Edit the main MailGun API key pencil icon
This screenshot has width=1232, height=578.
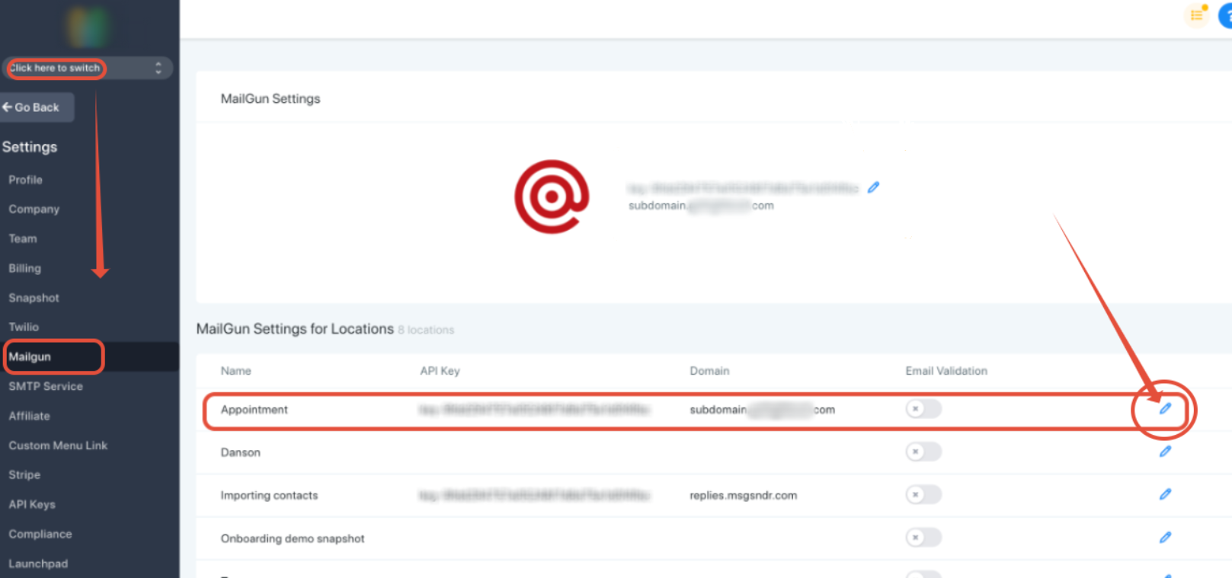[873, 187]
